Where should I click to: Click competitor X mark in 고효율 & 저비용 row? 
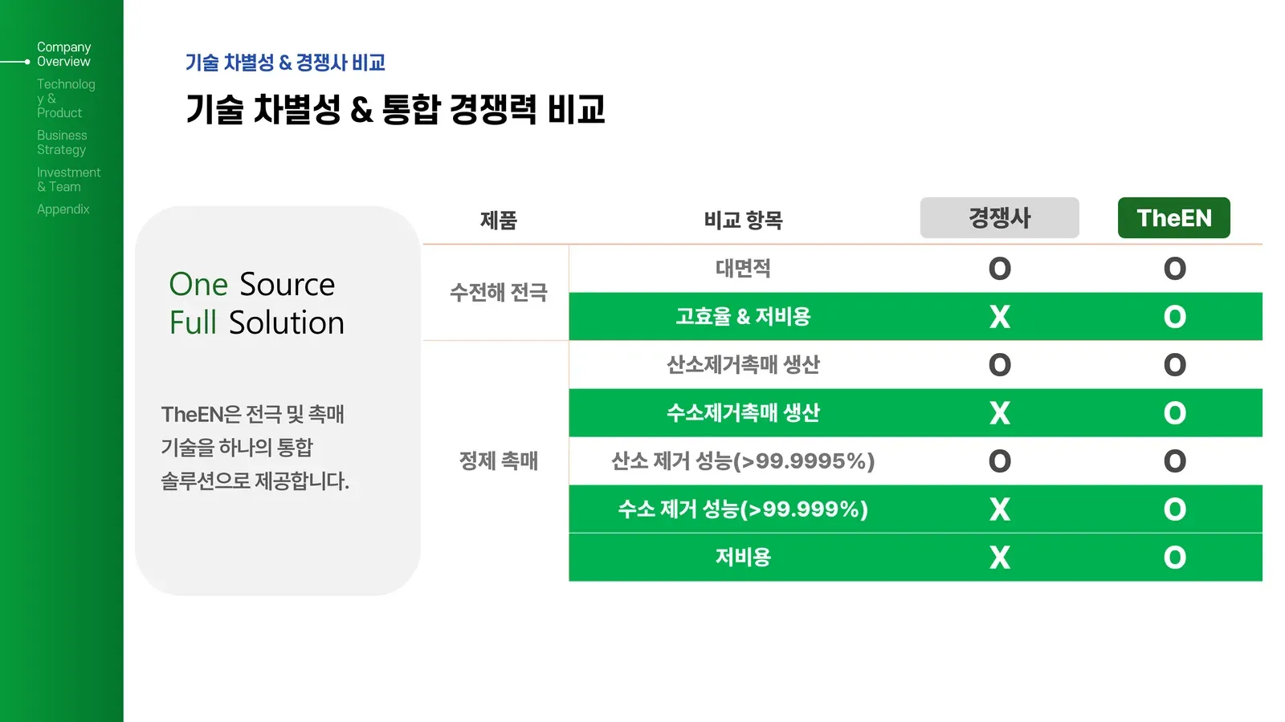point(1000,317)
